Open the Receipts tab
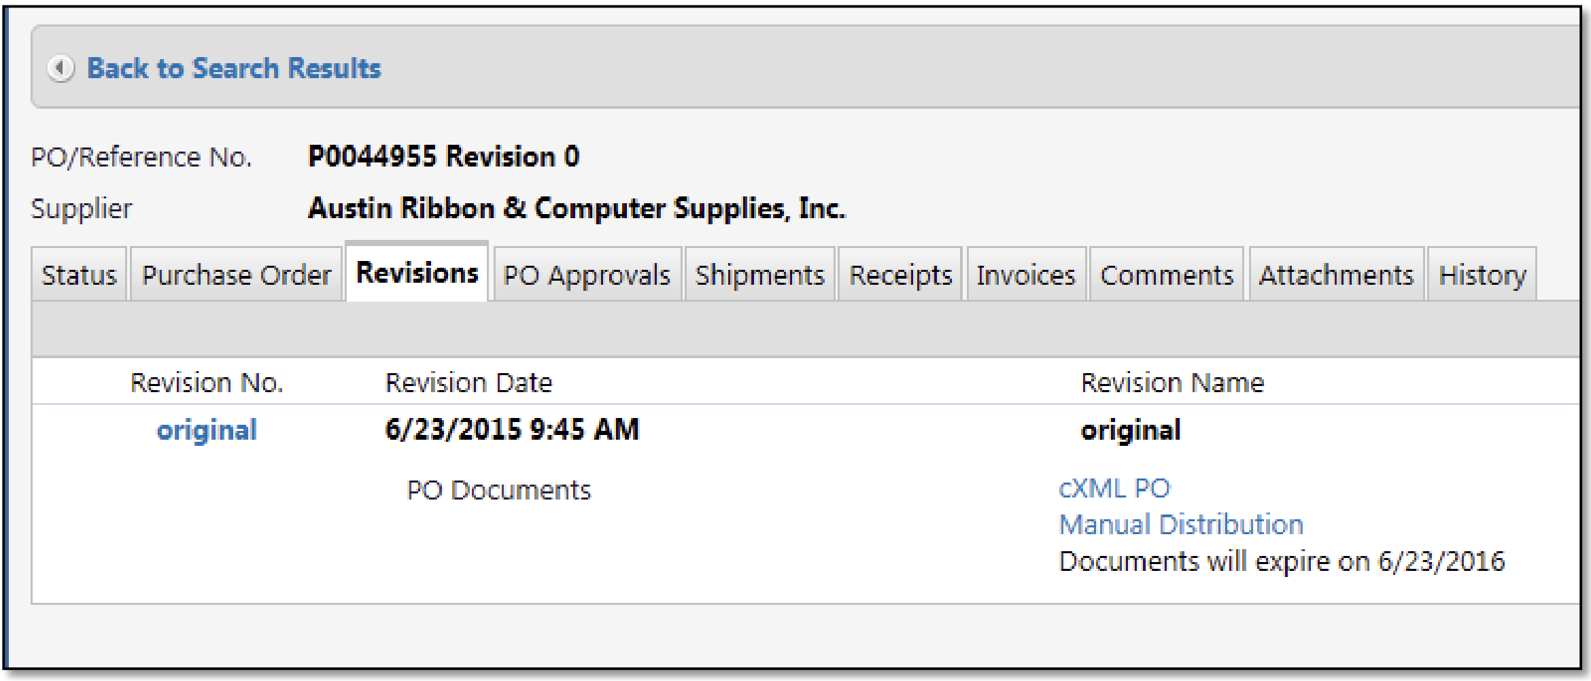The height and width of the screenshot is (681, 1591). (x=900, y=275)
